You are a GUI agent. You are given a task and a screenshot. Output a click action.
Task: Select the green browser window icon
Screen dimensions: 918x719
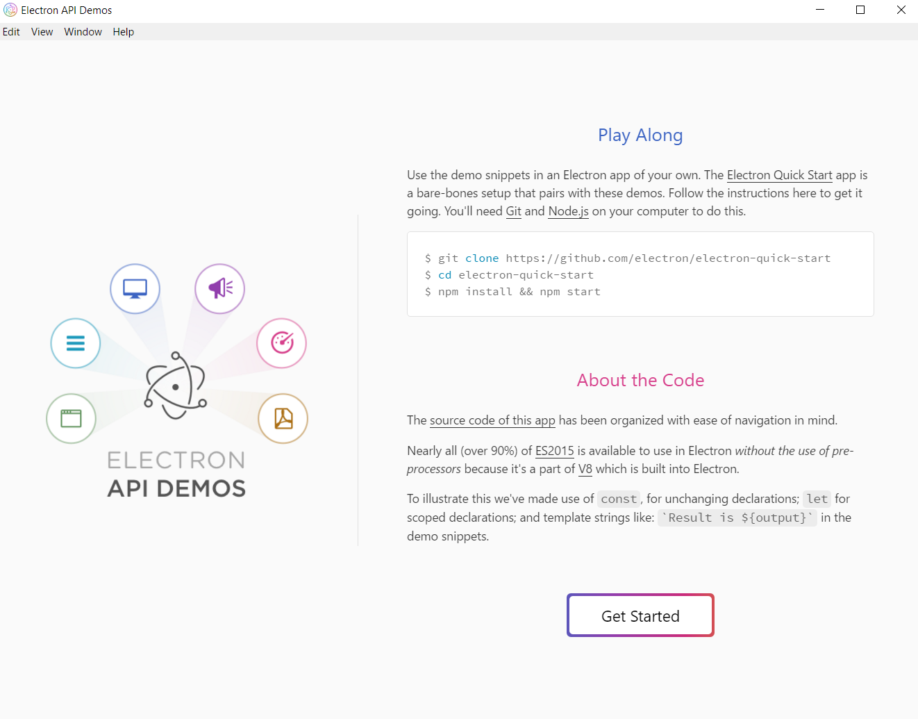pos(71,418)
